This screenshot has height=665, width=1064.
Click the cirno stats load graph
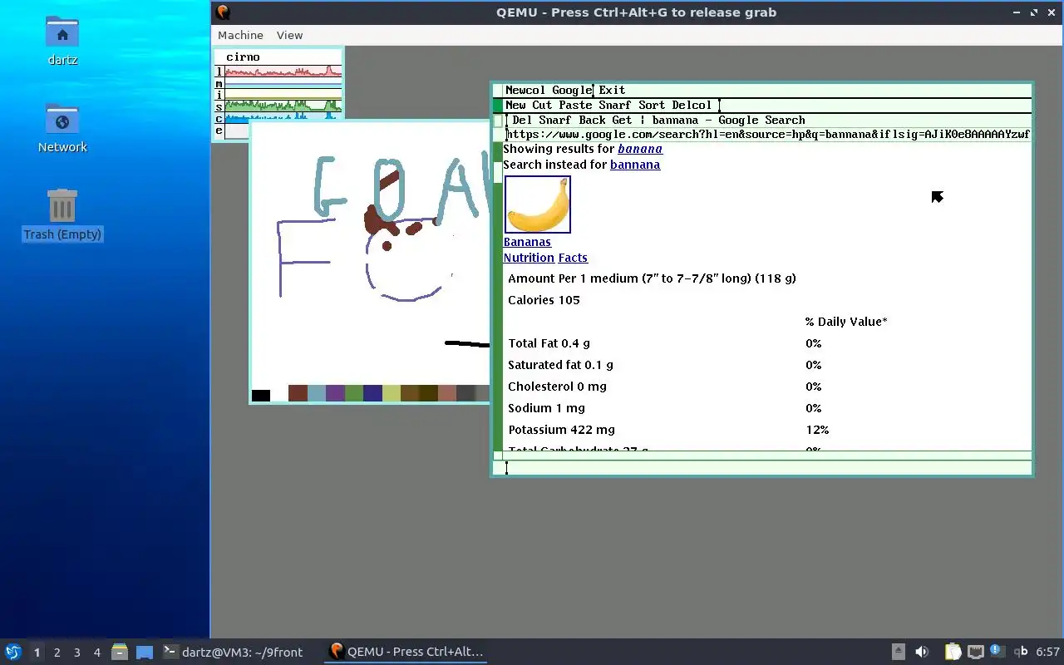(283, 71)
